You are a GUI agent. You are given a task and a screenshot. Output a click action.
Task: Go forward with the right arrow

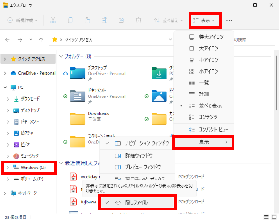coord(20,40)
